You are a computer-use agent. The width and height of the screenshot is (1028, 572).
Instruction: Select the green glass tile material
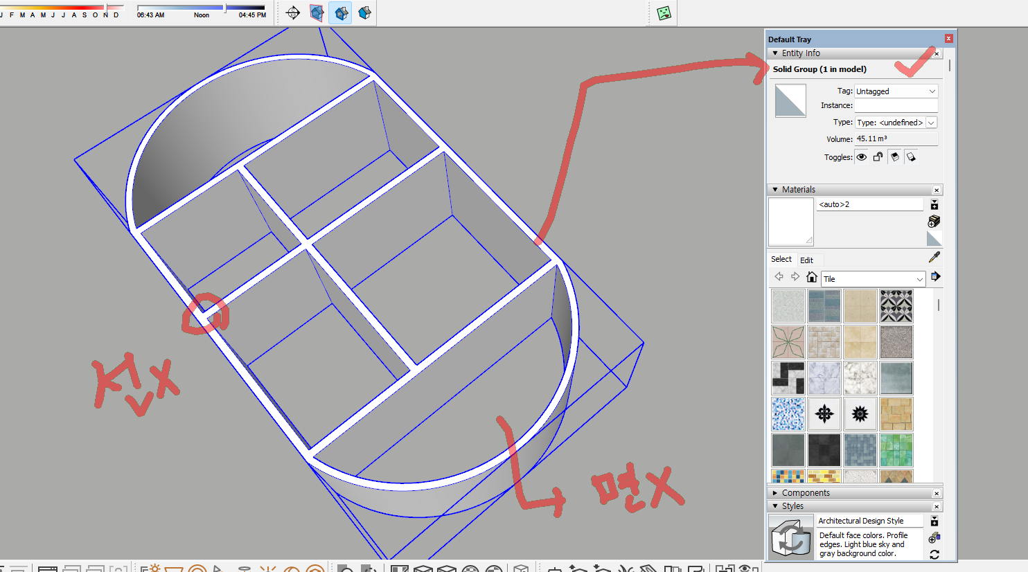[896, 450]
